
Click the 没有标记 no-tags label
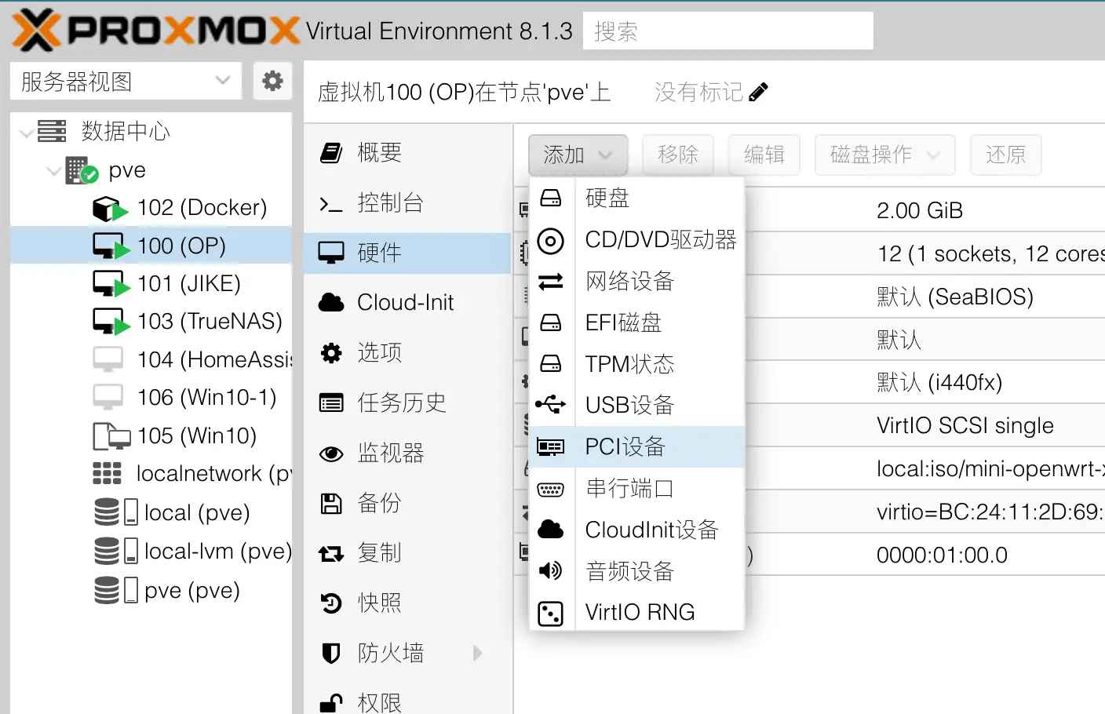coord(698,93)
